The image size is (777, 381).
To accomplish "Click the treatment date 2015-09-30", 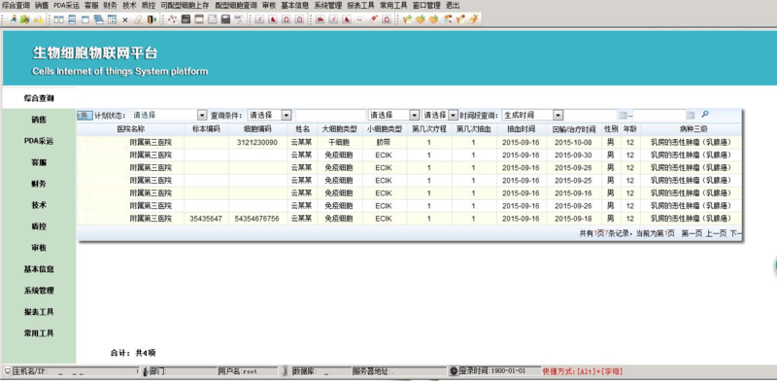I will coord(573,156).
